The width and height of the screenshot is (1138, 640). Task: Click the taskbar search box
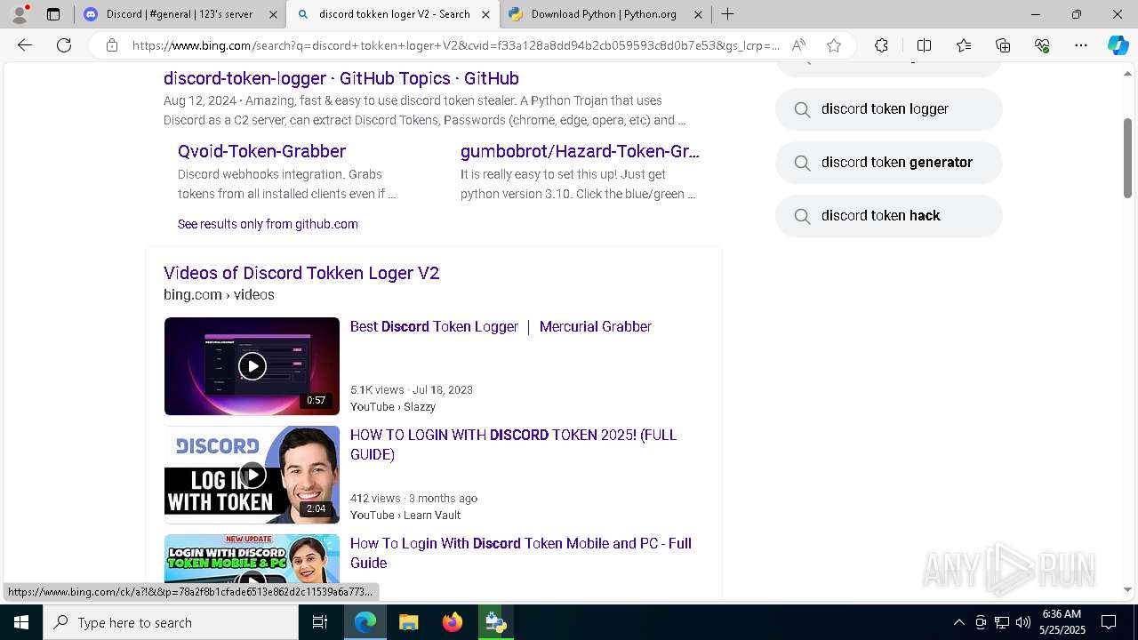[171, 622]
